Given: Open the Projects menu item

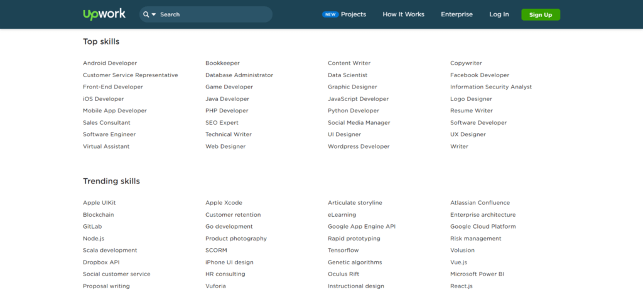Looking at the screenshot, I should [x=353, y=14].
